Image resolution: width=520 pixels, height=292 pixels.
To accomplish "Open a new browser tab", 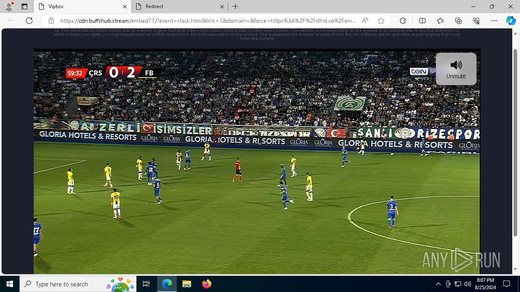I will coord(236,6).
